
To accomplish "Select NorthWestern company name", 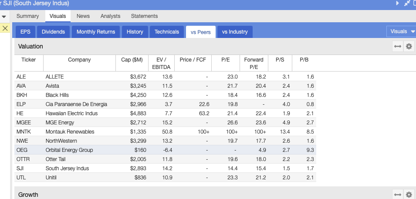I will pyautogui.click(x=61, y=141).
